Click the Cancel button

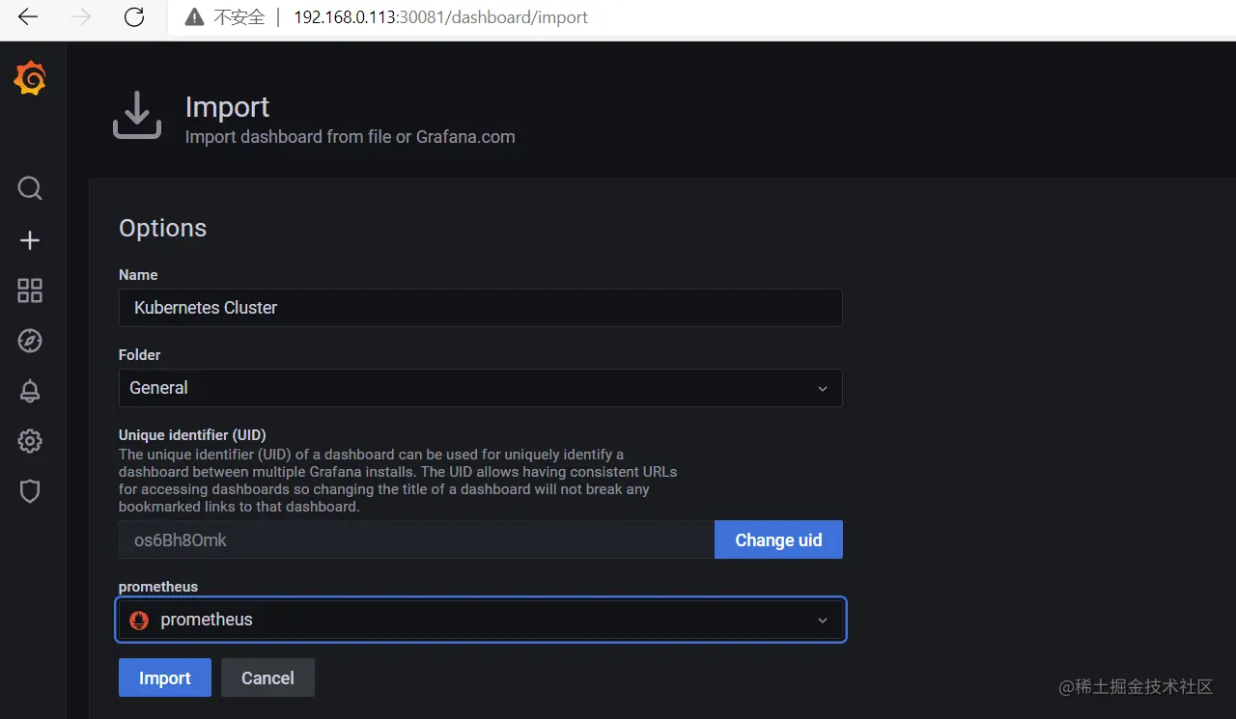click(267, 678)
